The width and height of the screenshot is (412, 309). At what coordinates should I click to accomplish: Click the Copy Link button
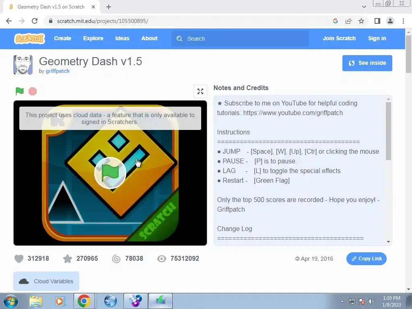click(366, 259)
